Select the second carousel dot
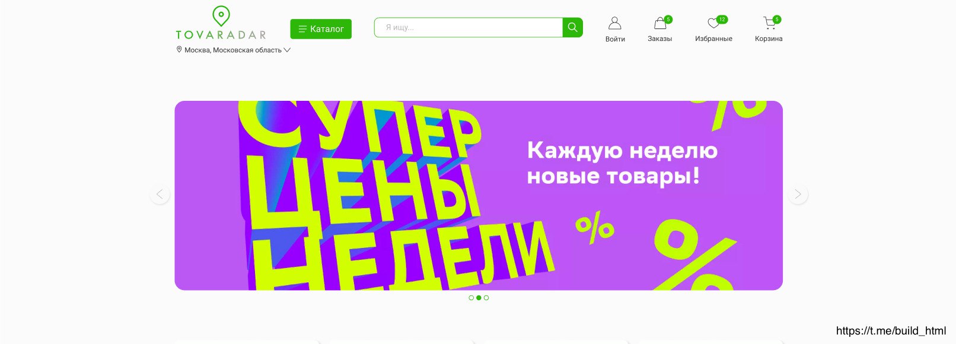The width and height of the screenshot is (956, 344). pyautogui.click(x=479, y=298)
